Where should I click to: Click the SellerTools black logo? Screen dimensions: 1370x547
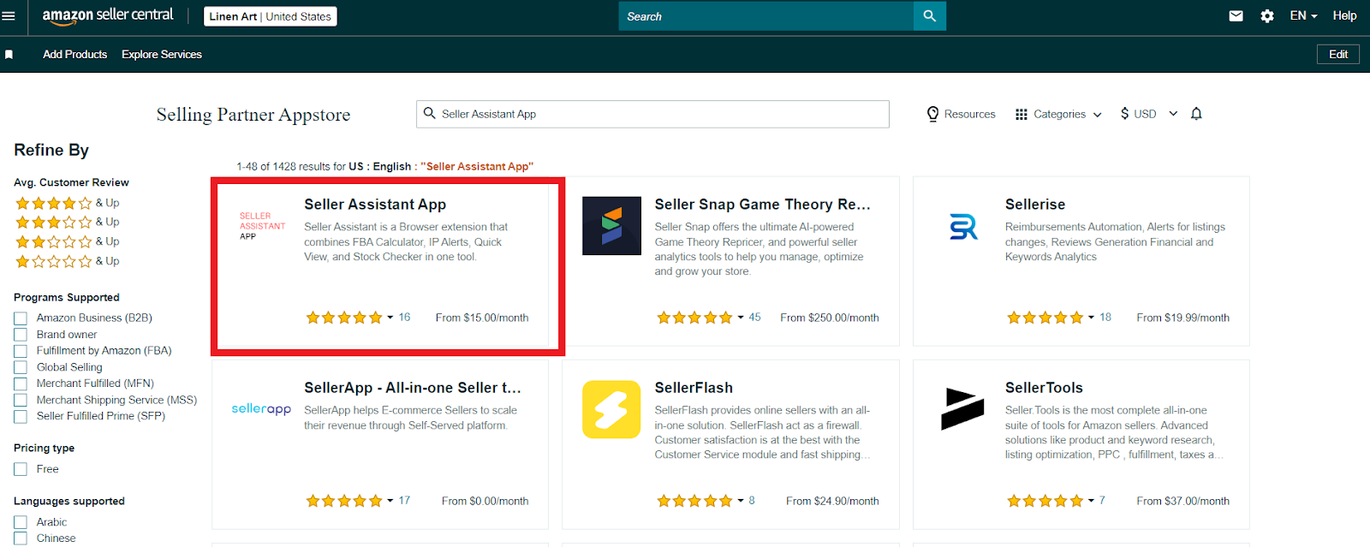pyautogui.click(x=962, y=409)
